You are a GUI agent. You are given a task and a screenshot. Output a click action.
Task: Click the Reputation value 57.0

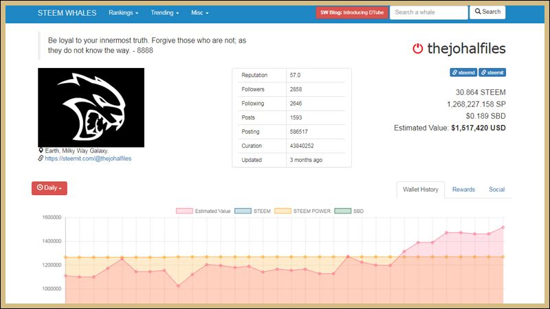[295, 76]
